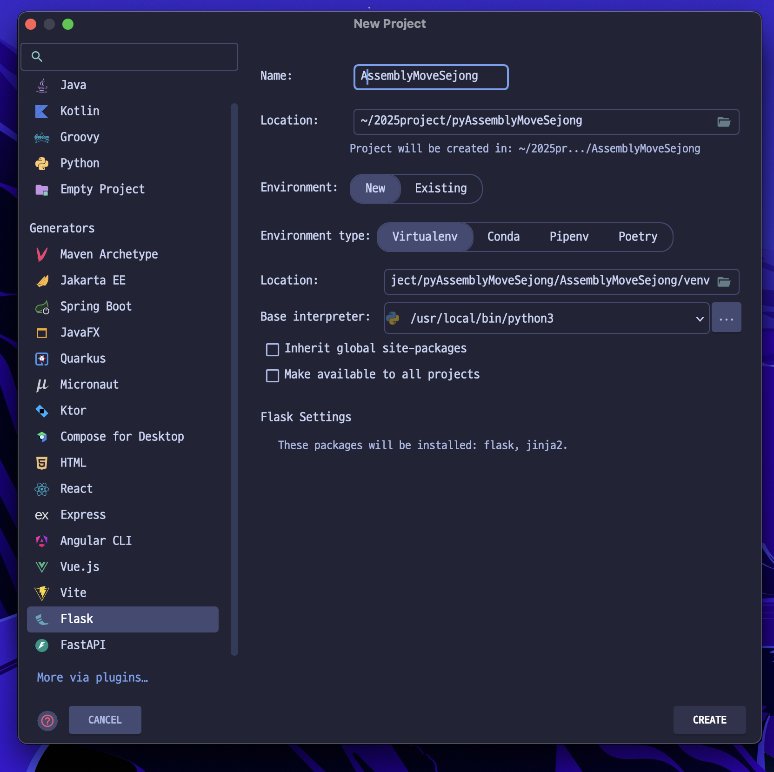Select Kotlin project type label
This screenshot has height=772, width=774.
(80, 111)
